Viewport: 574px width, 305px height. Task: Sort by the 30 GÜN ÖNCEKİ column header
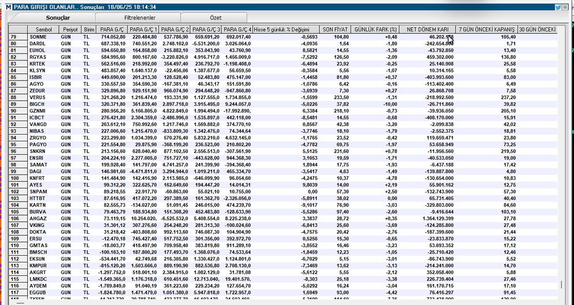[538, 29]
